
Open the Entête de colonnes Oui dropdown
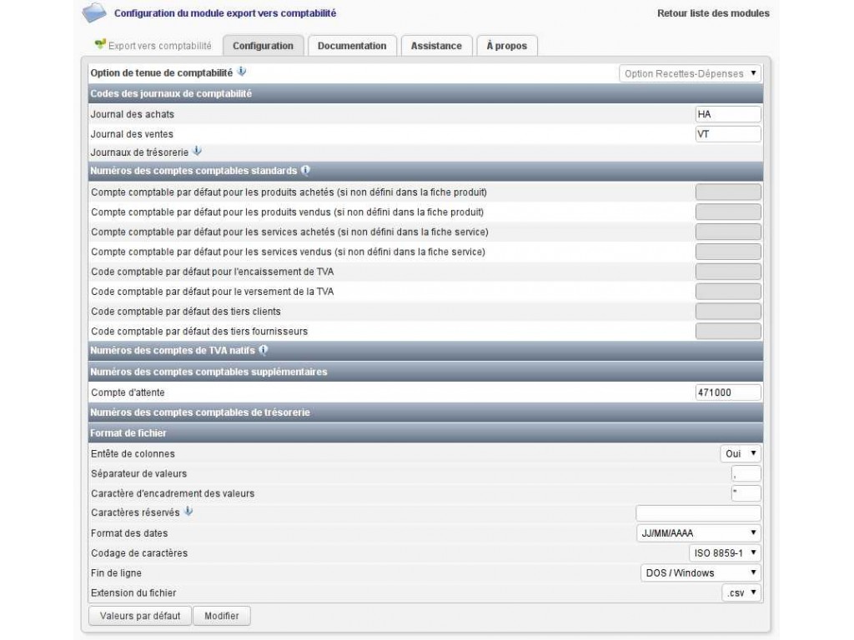(741, 453)
